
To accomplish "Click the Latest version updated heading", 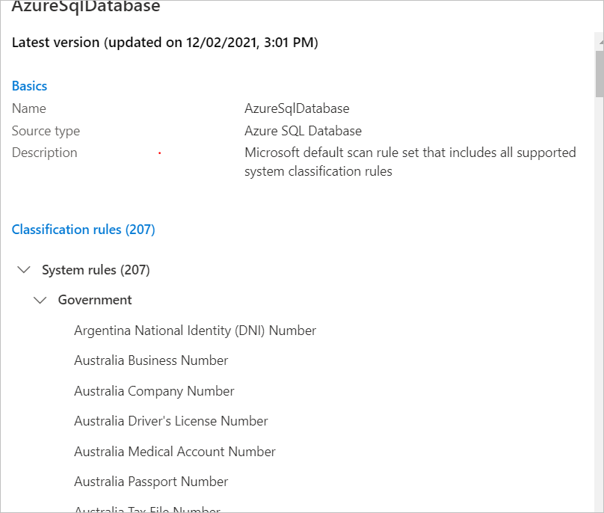I will (x=164, y=42).
